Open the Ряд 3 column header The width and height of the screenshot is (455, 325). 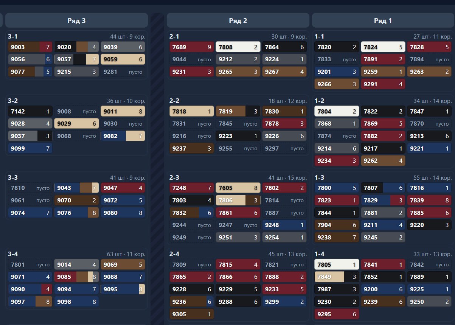tap(76, 20)
